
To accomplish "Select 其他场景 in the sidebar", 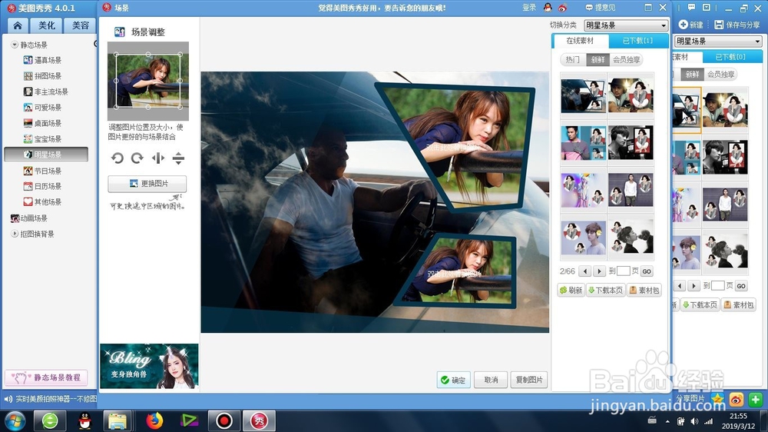I will (43, 202).
